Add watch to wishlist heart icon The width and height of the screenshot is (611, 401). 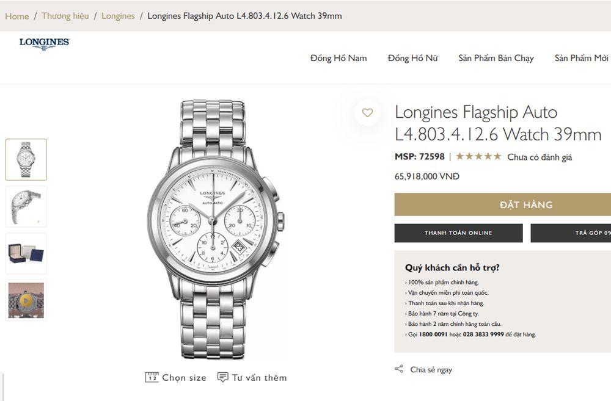point(367,113)
